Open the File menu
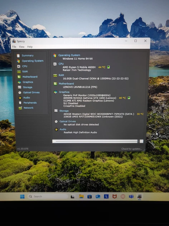This screenshot has height=226, width=169. 14,47
